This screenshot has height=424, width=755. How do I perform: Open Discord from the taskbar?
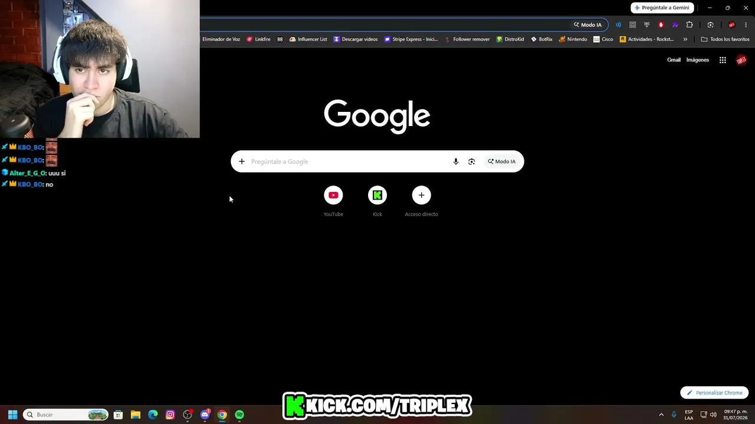tap(205, 415)
